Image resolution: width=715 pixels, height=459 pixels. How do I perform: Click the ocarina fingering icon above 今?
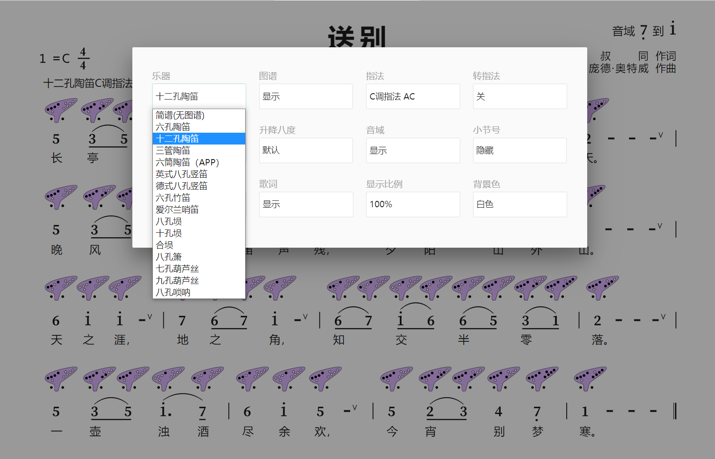coord(397,379)
